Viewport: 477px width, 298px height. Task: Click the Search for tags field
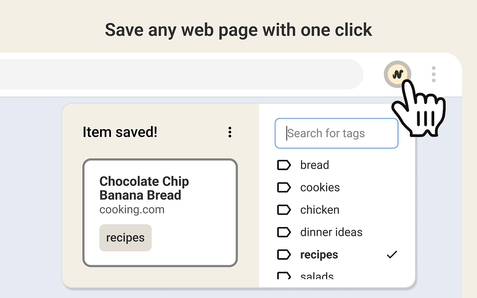click(x=336, y=133)
